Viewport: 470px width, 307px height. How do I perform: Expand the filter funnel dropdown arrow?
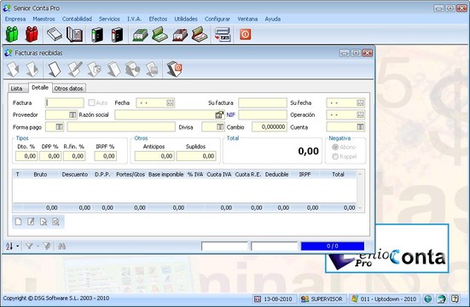click(x=38, y=246)
